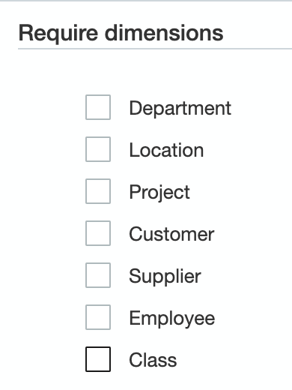Toggle the Customer checkbox
Viewport: 292px width, 390px height.
(x=98, y=233)
